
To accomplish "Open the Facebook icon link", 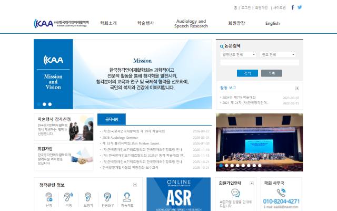I will pyautogui.click(x=293, y=7).
